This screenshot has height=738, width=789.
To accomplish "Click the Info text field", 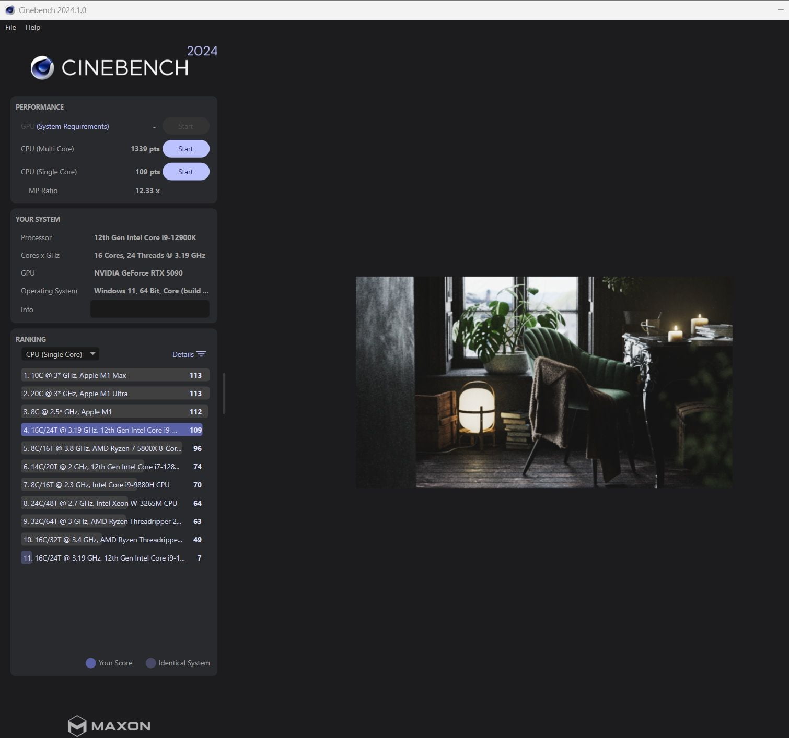I will coord(149,309).
